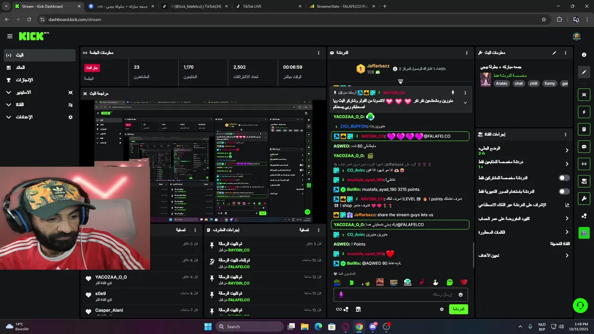The width and height of the screenshot is (594, 334).
Task: Open Jaffarbazz top gifter entry
Action: [374, 69]
